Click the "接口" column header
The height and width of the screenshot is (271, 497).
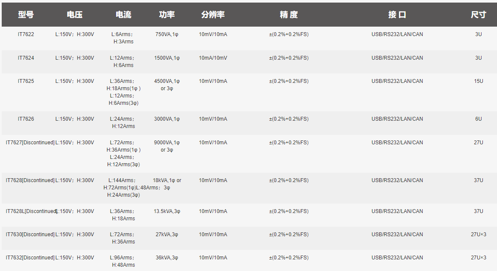(x=397, y=15)
